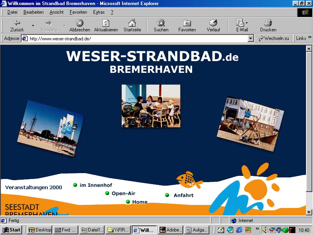Viewport: 313px width, 235px height.
Task: Expand the Zurück history dropdown arrow
Action: coord(33,25)
